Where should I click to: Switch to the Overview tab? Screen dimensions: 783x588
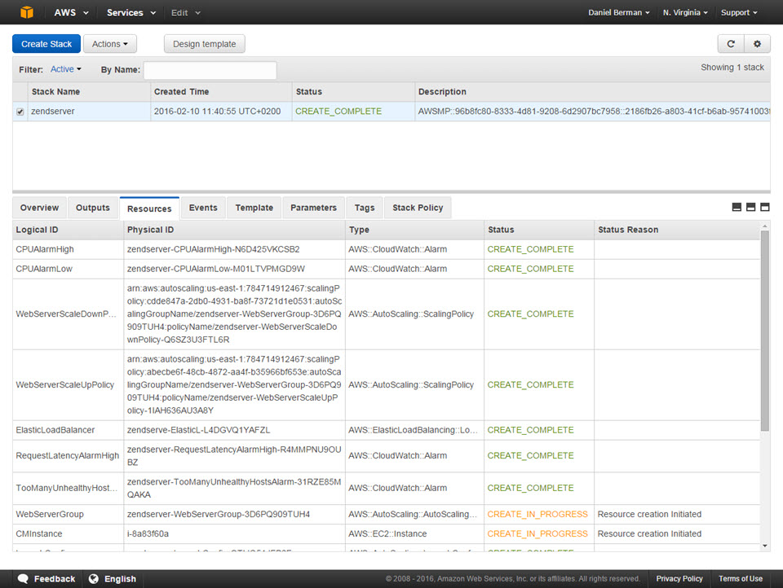pyautogui.click(x=39, y=208)
